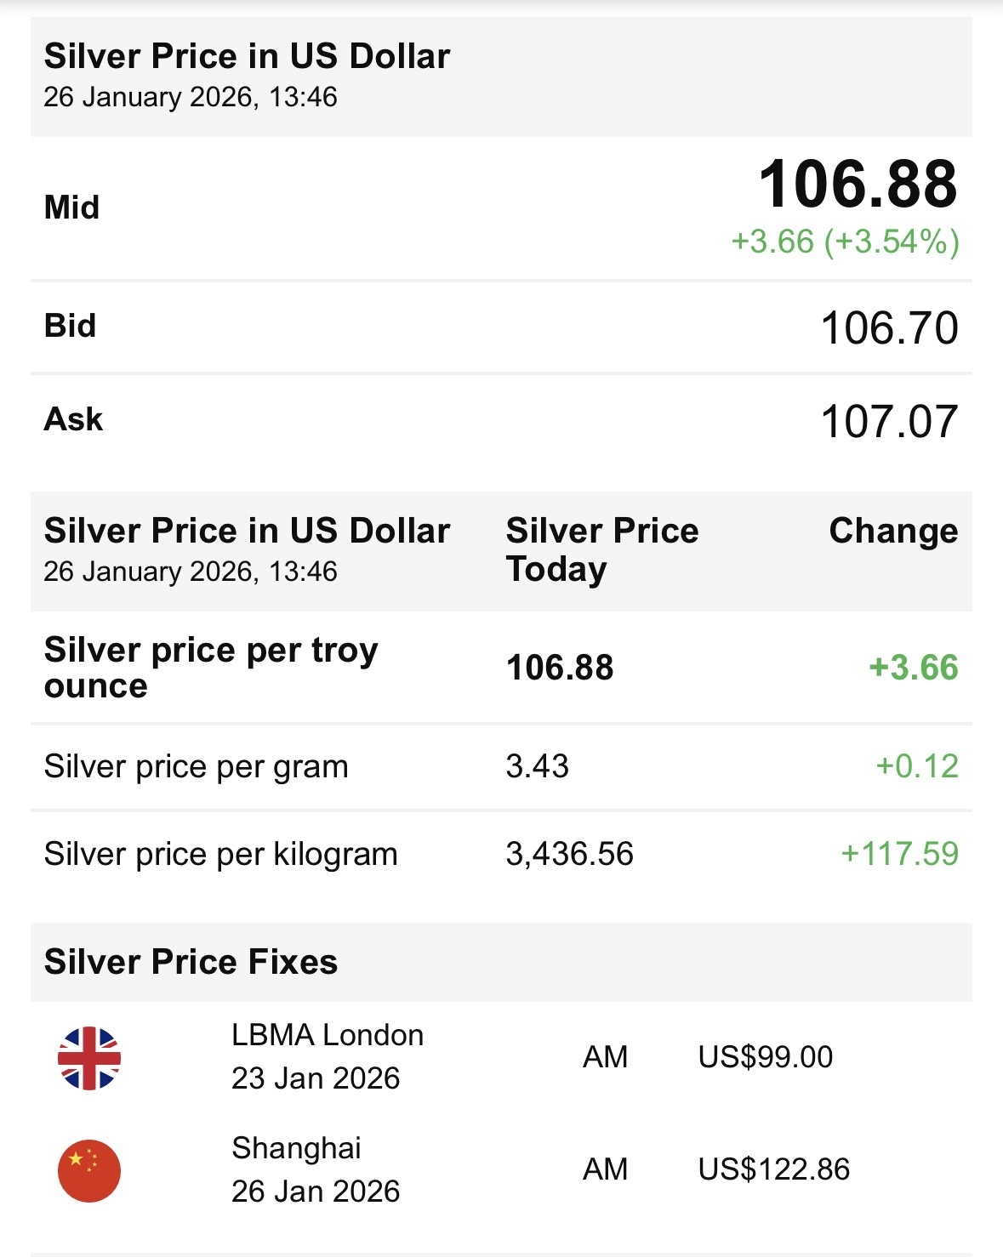Image resolution: width=1003 pixels, height=1257 pixels.
Task: Click the US$99.00 London fix price
Action: [766, 1057]
